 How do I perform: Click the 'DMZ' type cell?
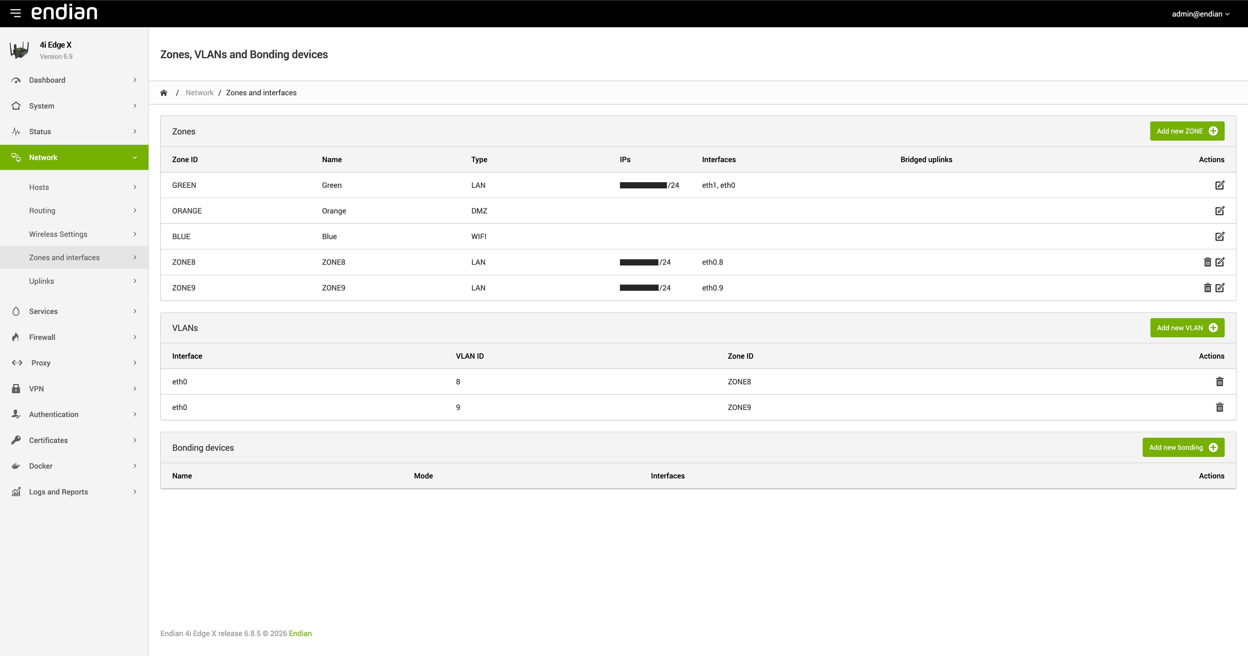pos(479,211)
